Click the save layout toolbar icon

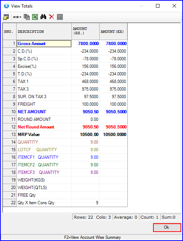(6, 17)
